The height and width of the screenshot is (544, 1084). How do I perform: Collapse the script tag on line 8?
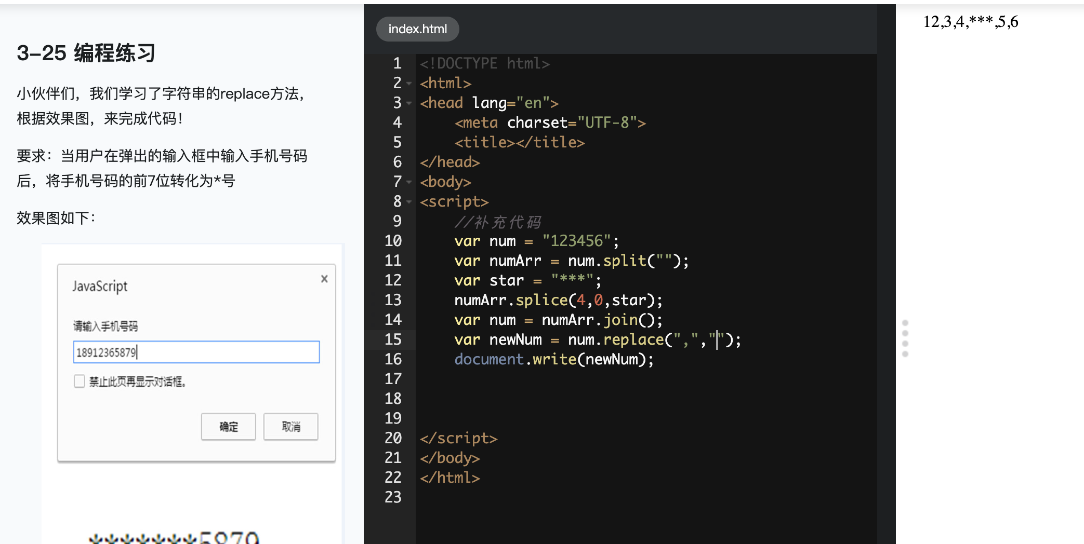(409, 202)
